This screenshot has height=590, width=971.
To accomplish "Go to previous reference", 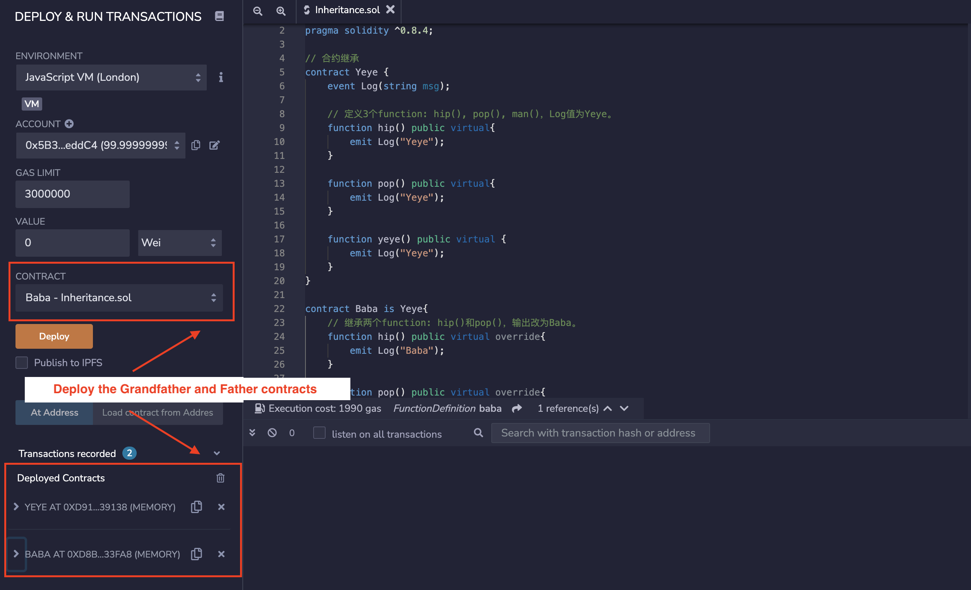I will (x=608, y=409).
